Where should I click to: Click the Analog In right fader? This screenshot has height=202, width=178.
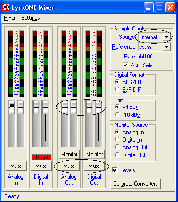coord(21,107)
